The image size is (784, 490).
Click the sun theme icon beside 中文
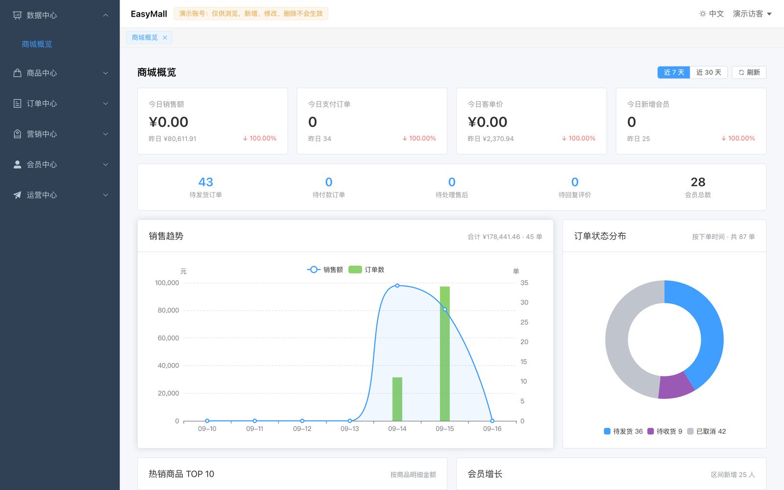click(x=703, y=14)
